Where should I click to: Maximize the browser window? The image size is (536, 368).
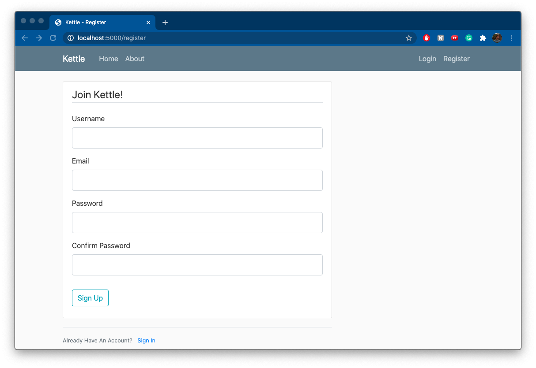pos(41,21)
